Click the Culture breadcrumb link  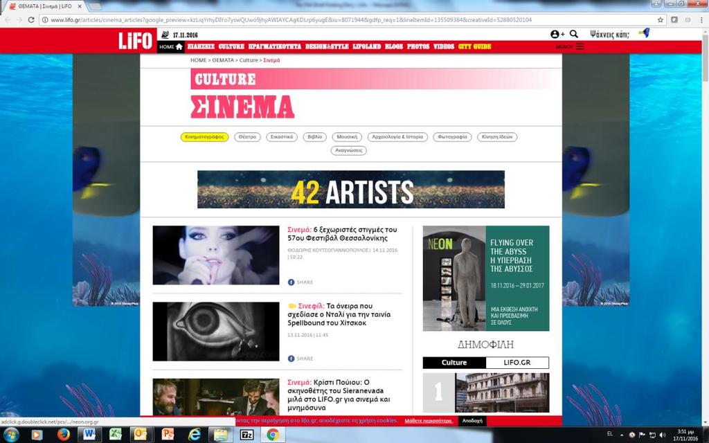tap(249, 60)
